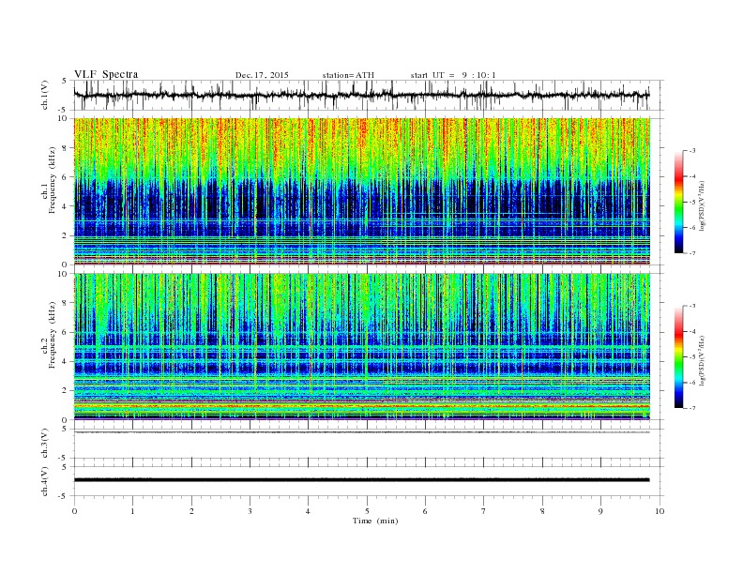Click the lower 'log(PSD)(V²/Hz)' colorbar label
The width and height of the screenshot is (743, 574).
click(702, 361)
